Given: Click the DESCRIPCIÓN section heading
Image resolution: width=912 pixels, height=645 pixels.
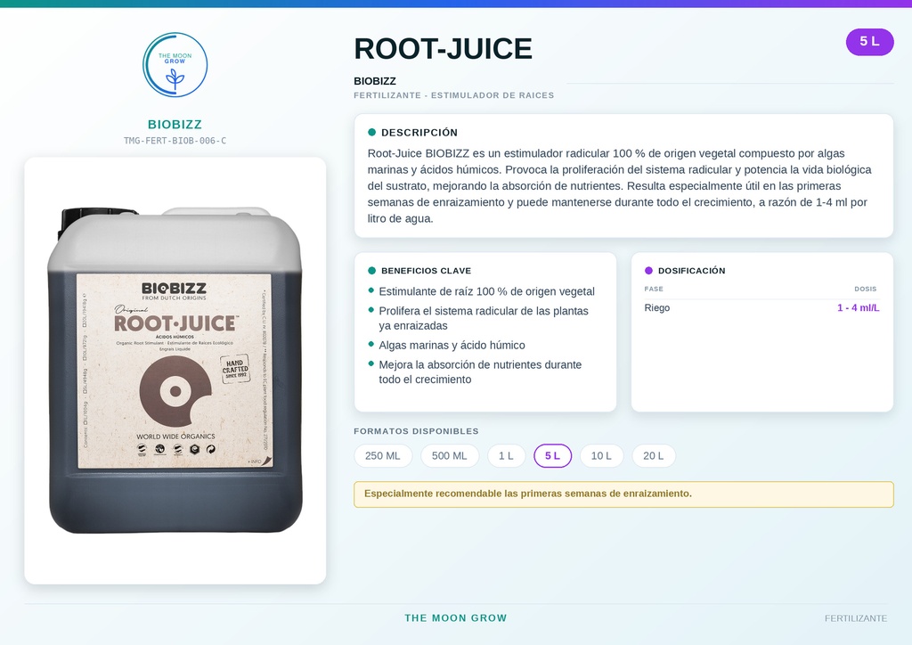Looking at the screenshot, I should click(419, 133).
